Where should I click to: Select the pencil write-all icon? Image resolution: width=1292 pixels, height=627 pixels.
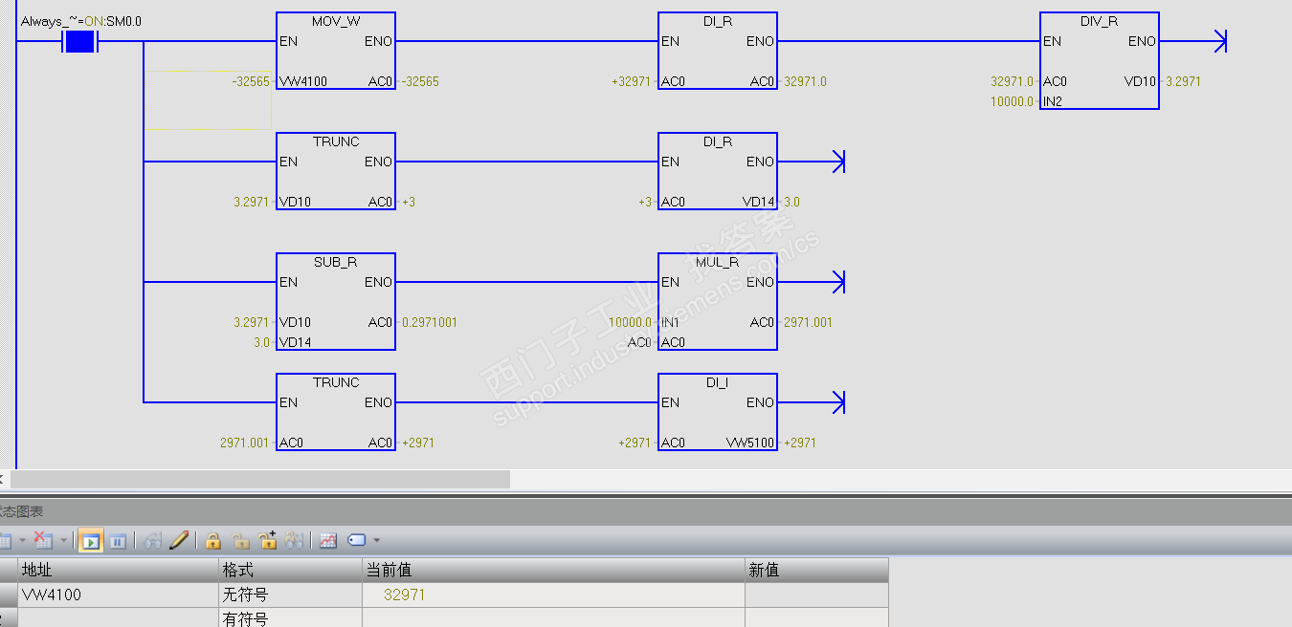pos(179,541)
